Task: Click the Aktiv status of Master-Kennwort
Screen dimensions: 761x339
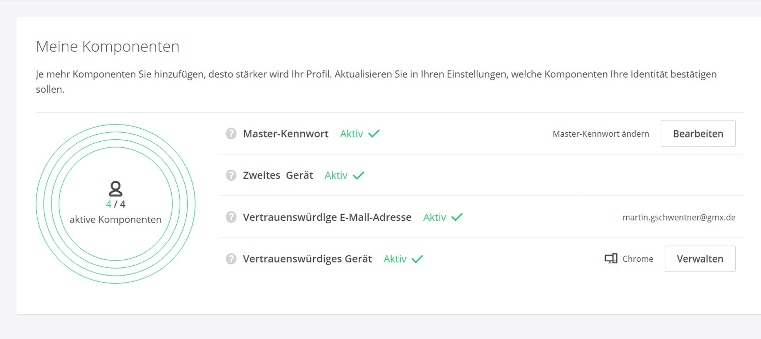Action: pos(351,134)
